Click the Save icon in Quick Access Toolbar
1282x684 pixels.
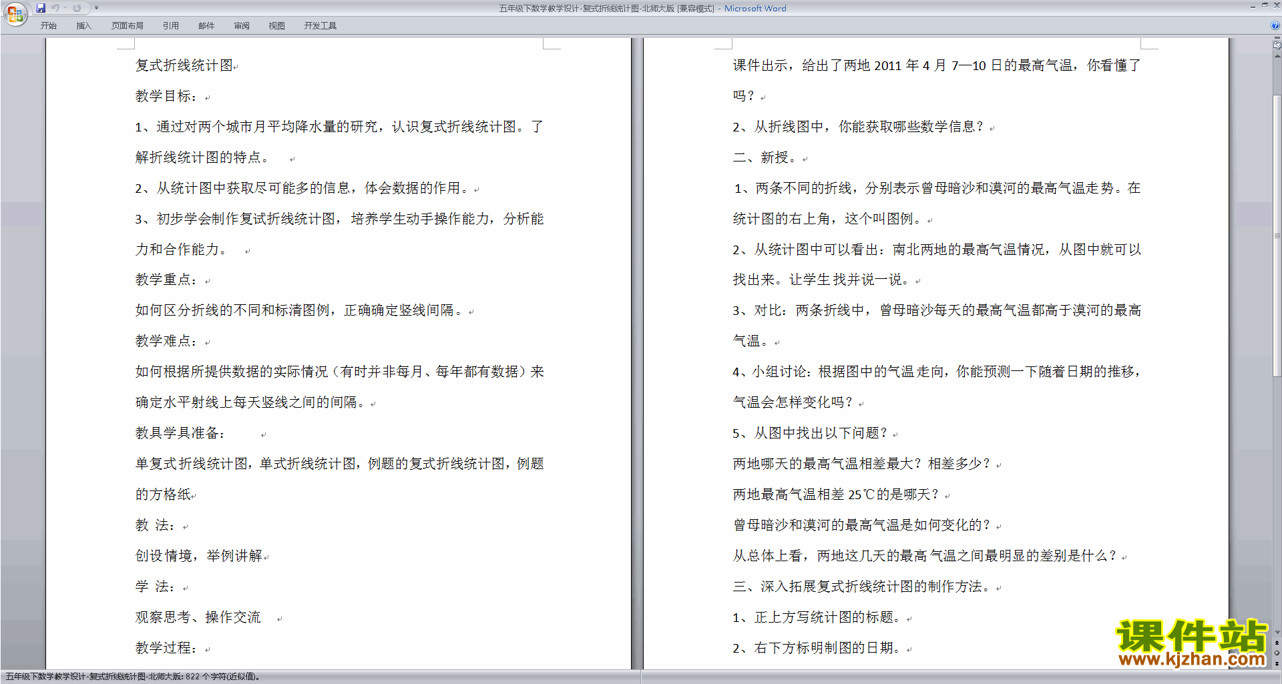(x=41, y=8)
